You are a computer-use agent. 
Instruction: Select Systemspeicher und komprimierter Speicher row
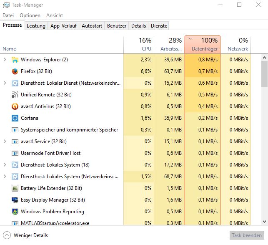pyautogui.click(x=125, y=130)
